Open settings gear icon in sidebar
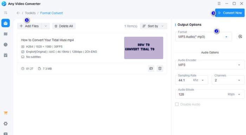The image size is (246, 135). pos(6,124)
